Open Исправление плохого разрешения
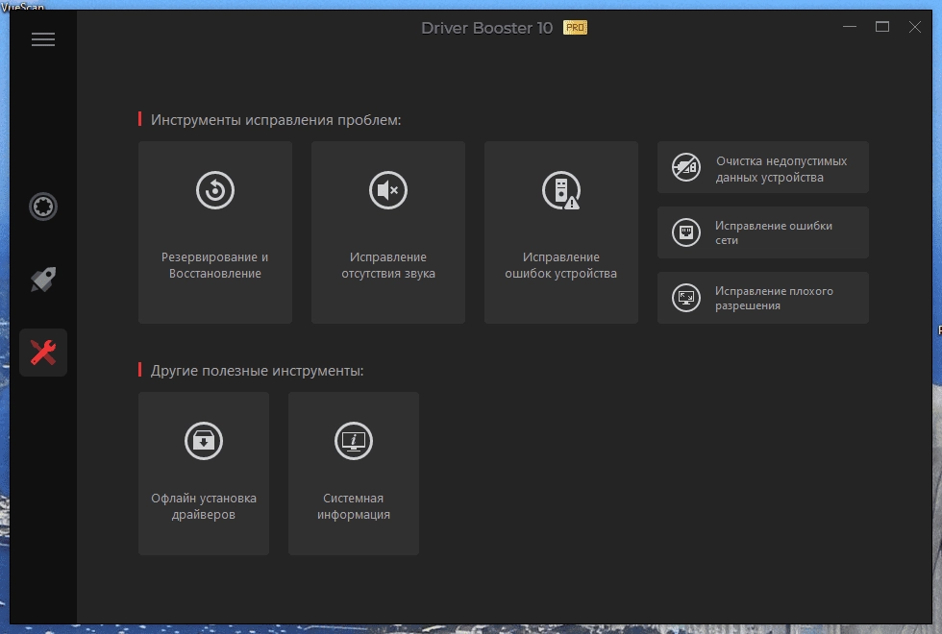This screenshot has width=942, height=634. [763, 298]
